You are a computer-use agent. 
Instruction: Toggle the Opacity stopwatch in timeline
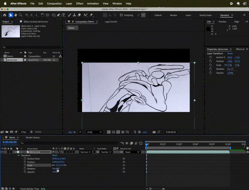click(x=25, y=172)
